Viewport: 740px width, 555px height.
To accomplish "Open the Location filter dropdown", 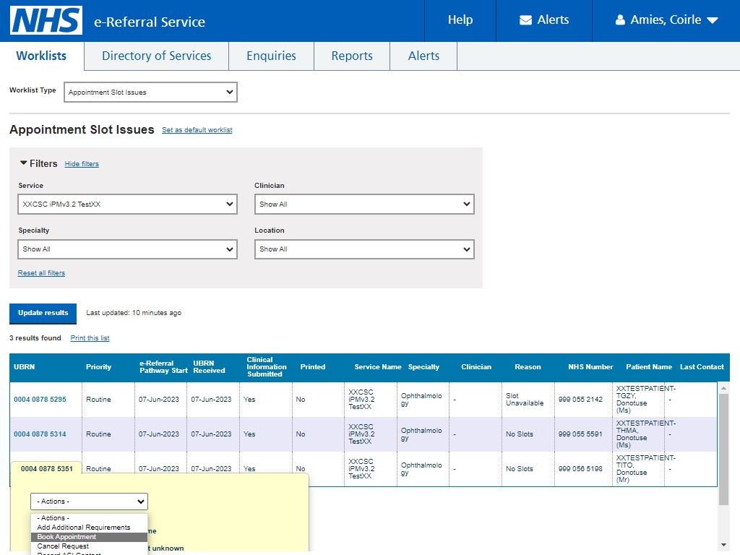I will pyautogui.click(x=364, y=249).
